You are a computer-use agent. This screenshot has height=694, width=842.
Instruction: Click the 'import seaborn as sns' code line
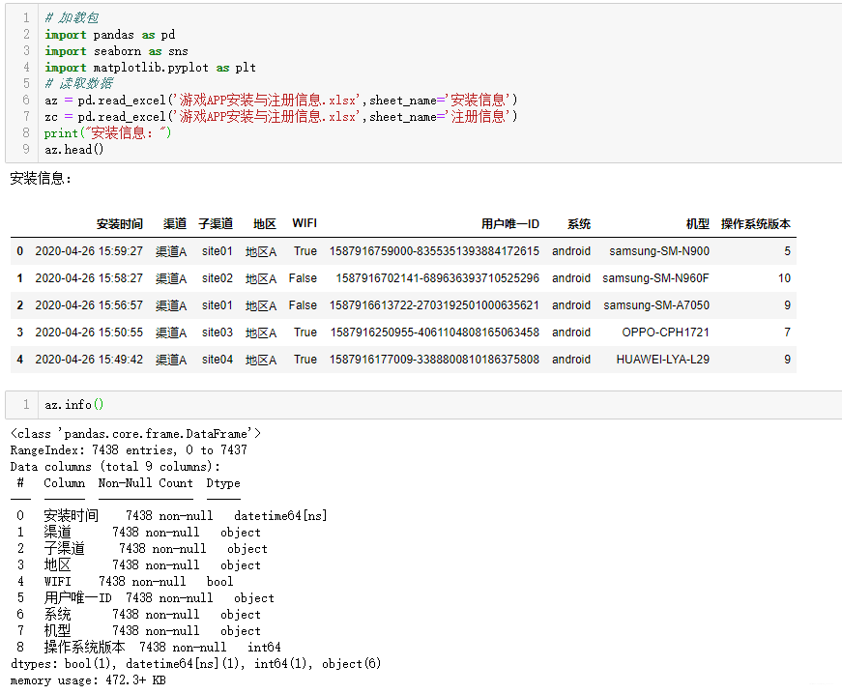pos(117,51)
